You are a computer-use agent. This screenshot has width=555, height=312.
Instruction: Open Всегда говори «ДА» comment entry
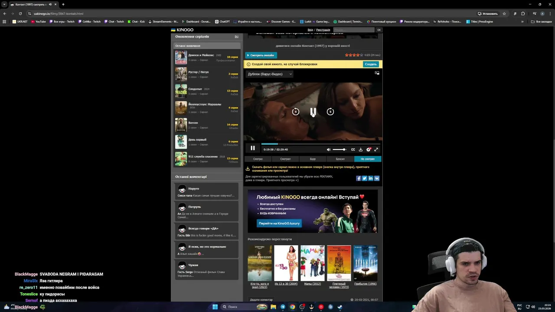click(x=207, y=231)
